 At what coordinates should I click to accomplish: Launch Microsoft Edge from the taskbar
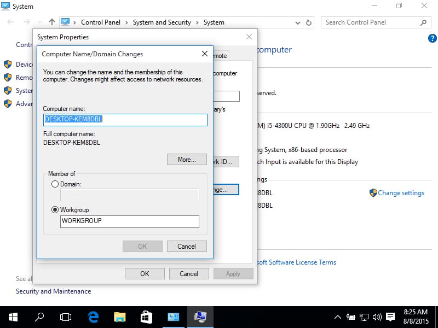[x=93, y=317]
